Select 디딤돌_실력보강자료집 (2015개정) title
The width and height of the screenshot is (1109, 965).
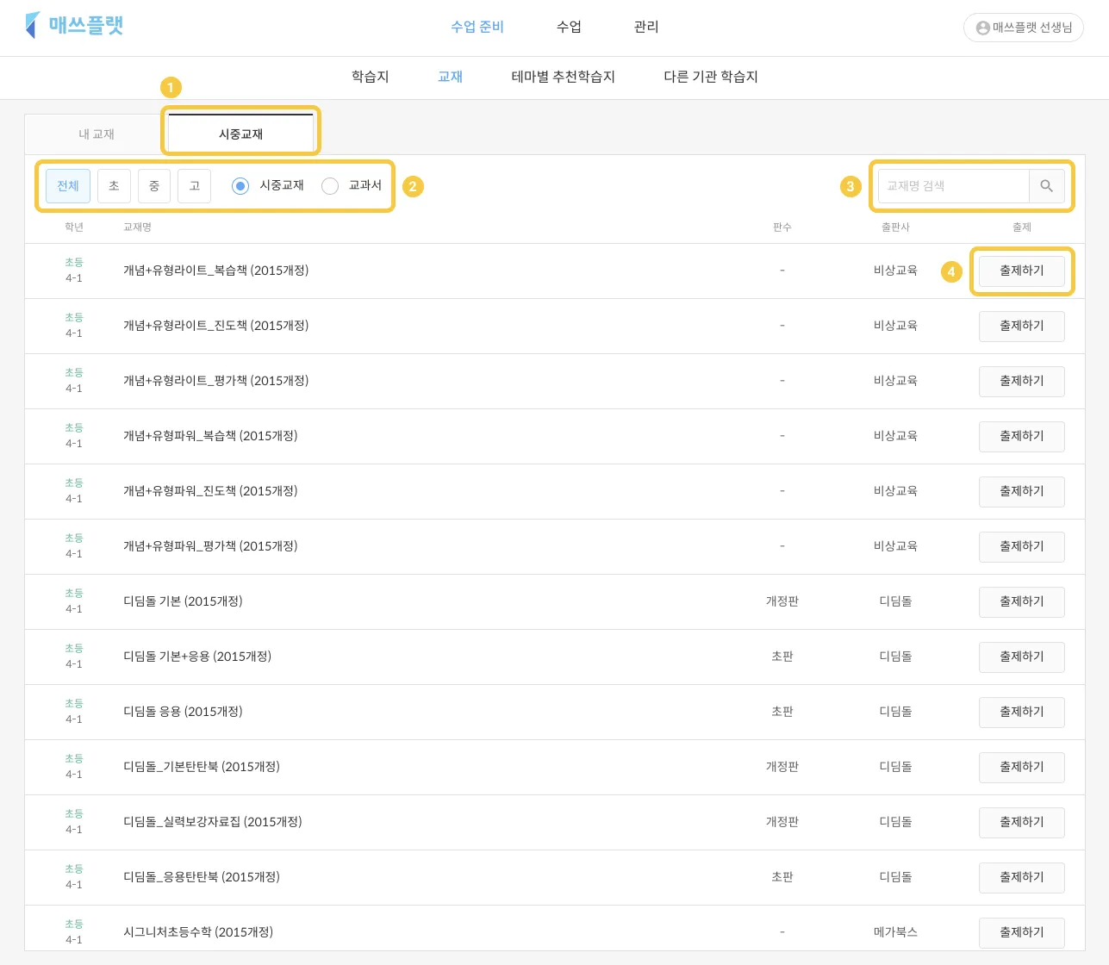(x=213, y=822)
